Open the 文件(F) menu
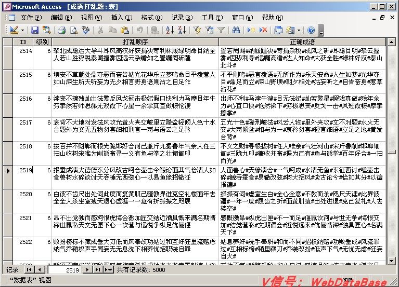 coord(31,18)
